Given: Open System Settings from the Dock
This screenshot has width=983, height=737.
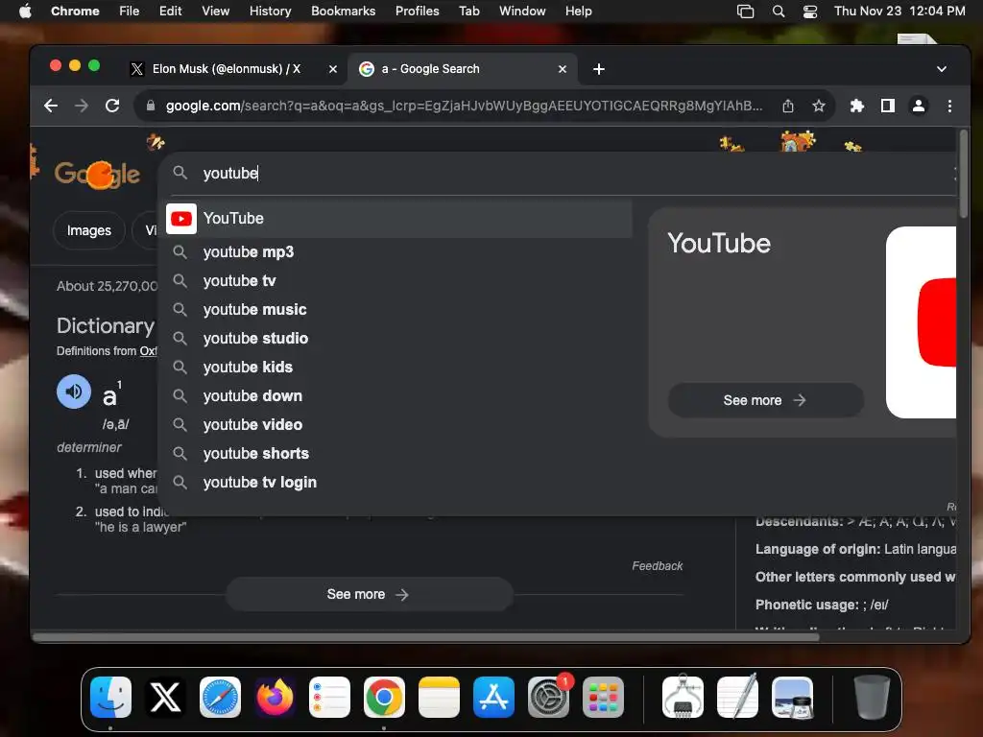Looking at the screenshot, I should [548, 697].
